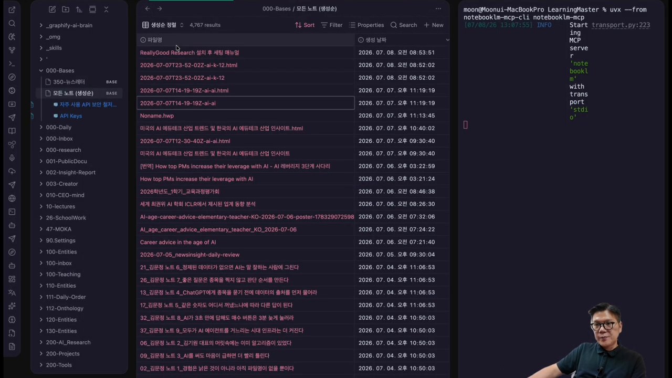Expand the 47-MOKA folder
Image resolution: width=672 pixels, height=378 pixels.
coord(41,229)
